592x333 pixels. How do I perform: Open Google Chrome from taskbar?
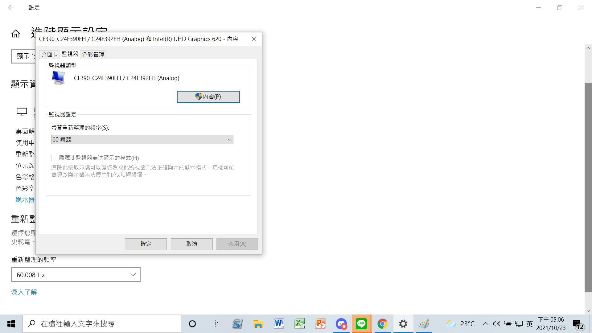click(x=382, y=323)
